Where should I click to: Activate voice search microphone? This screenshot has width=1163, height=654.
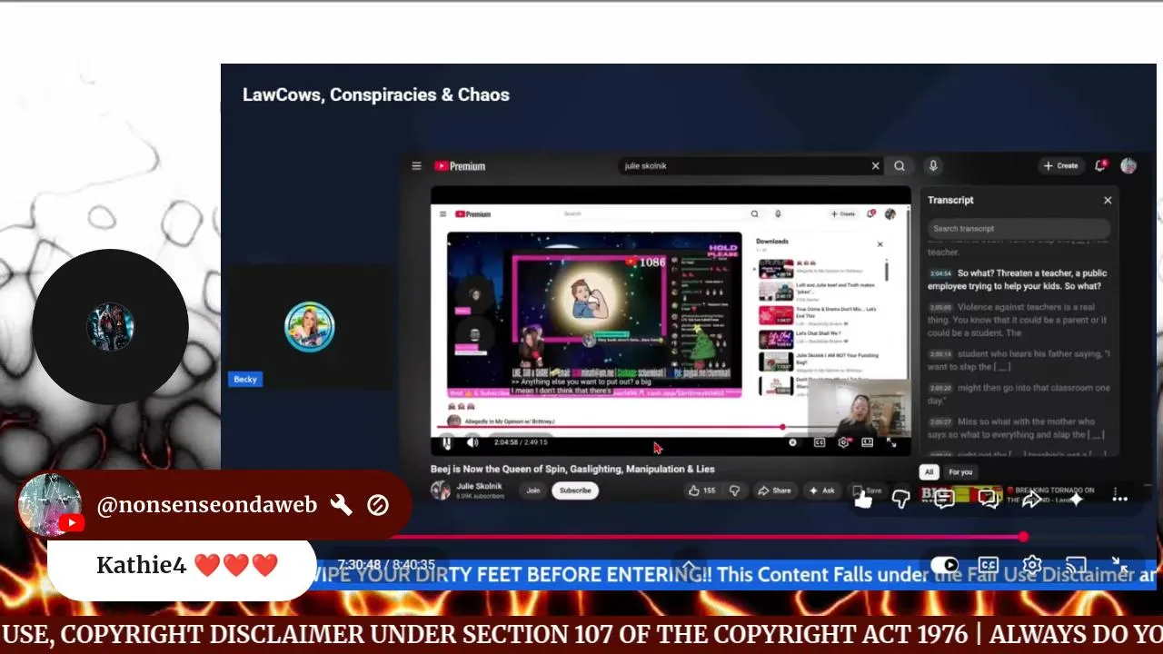(932, 166)
